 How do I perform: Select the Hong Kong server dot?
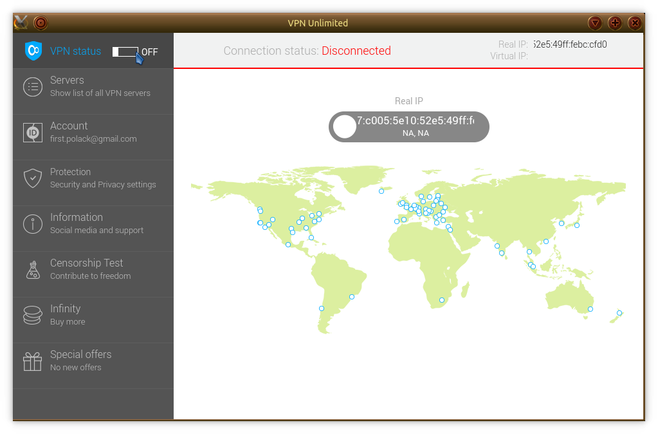click(x=546, y=241)
